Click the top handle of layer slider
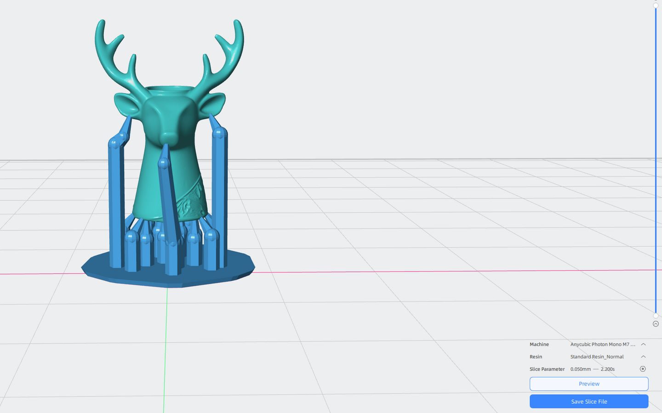The image size is (662, 413). tap(656, 6)
